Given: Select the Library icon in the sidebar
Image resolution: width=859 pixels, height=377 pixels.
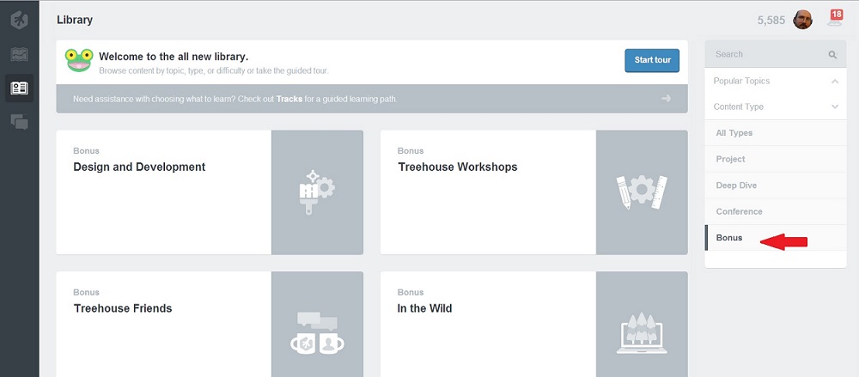Looking at the screenshot, I should (x=19, y=88).
